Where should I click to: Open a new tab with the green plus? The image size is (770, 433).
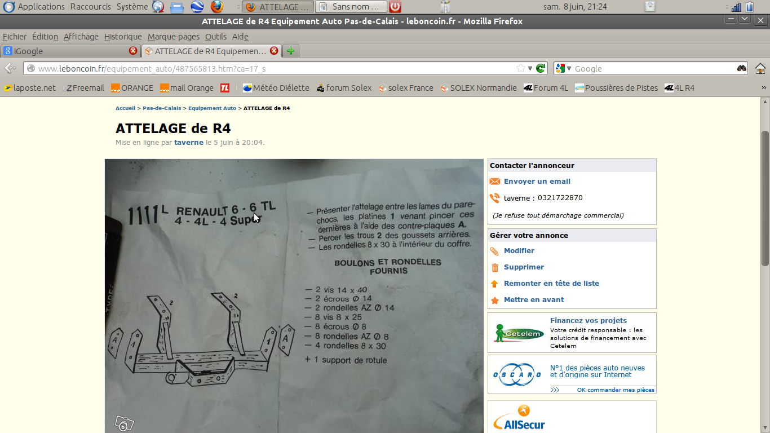(x=290, y=51)
